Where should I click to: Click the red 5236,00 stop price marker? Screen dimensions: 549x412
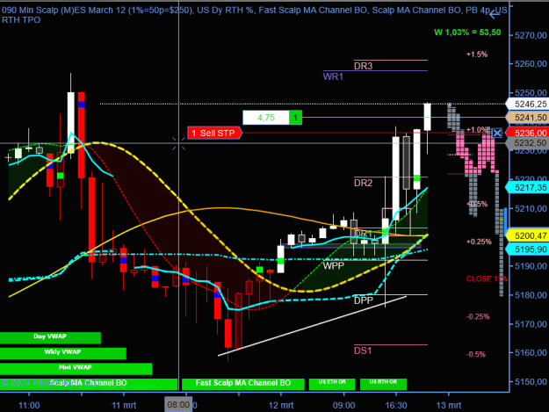(x=526, y=133)
